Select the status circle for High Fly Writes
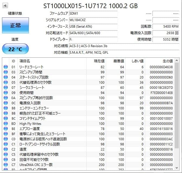Viewport: 182px width, 173px height. 6,123
